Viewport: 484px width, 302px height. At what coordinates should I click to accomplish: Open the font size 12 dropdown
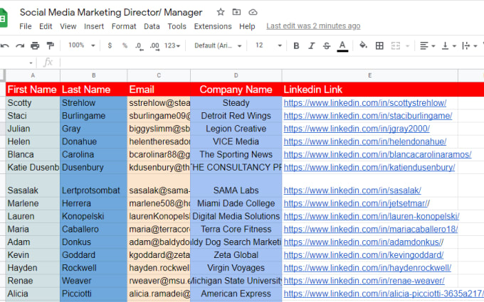(x=268, y=45)
